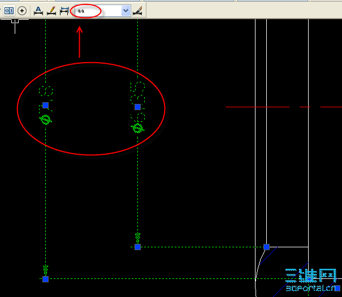Image resolution: width=342 pixels, height=297 pixels.
Task: Select the blue text grip on the right green dimension
Action: (x=137, y=107)
